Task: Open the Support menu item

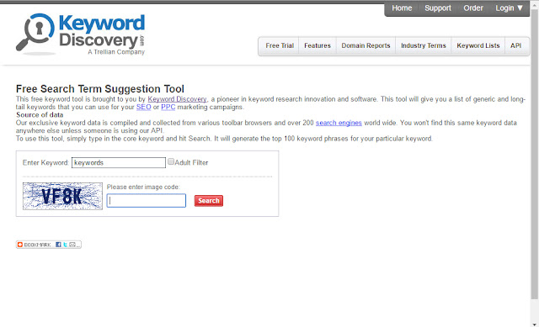Action: click(438, 8)
